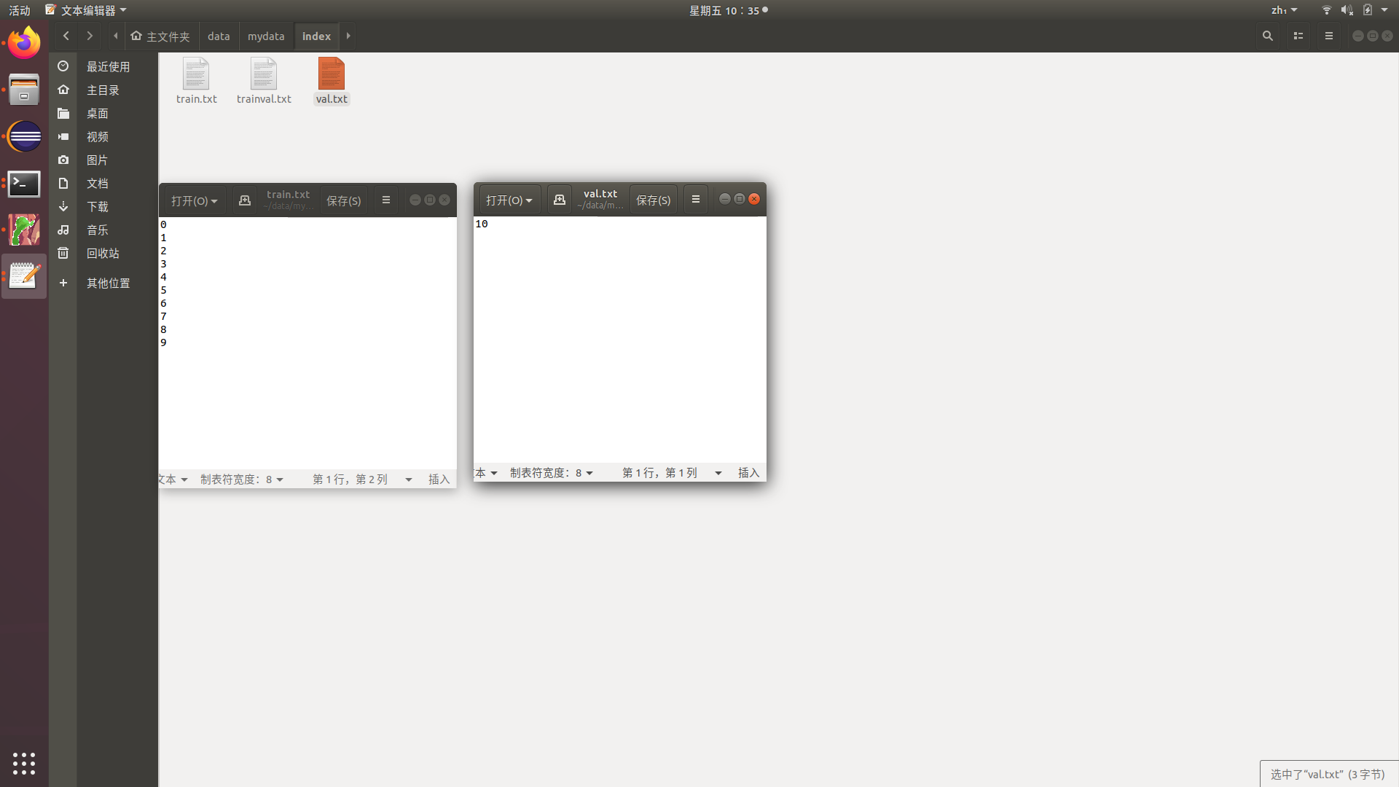The width and height of the screenshot is (1399, 787).
Task: Go back in file manager
Action: 66,36
